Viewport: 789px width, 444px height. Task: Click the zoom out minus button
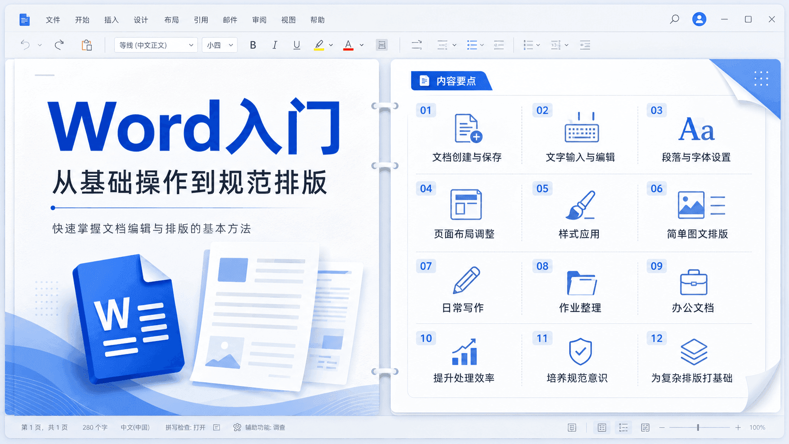[662, 427]
